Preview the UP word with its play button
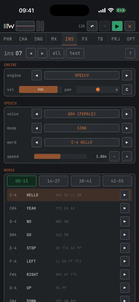Screen dimensions: 139x302 point(125,288)
